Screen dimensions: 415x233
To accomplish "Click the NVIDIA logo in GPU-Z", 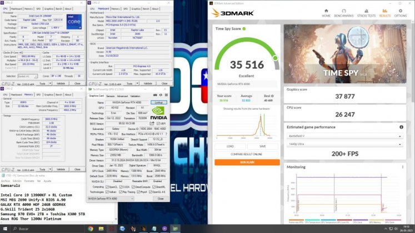I will 158,113.
